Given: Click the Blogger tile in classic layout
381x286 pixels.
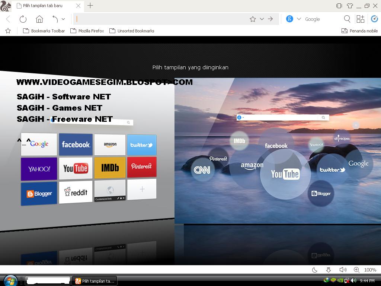Looking at the screenshot, I should click(39, 194).
